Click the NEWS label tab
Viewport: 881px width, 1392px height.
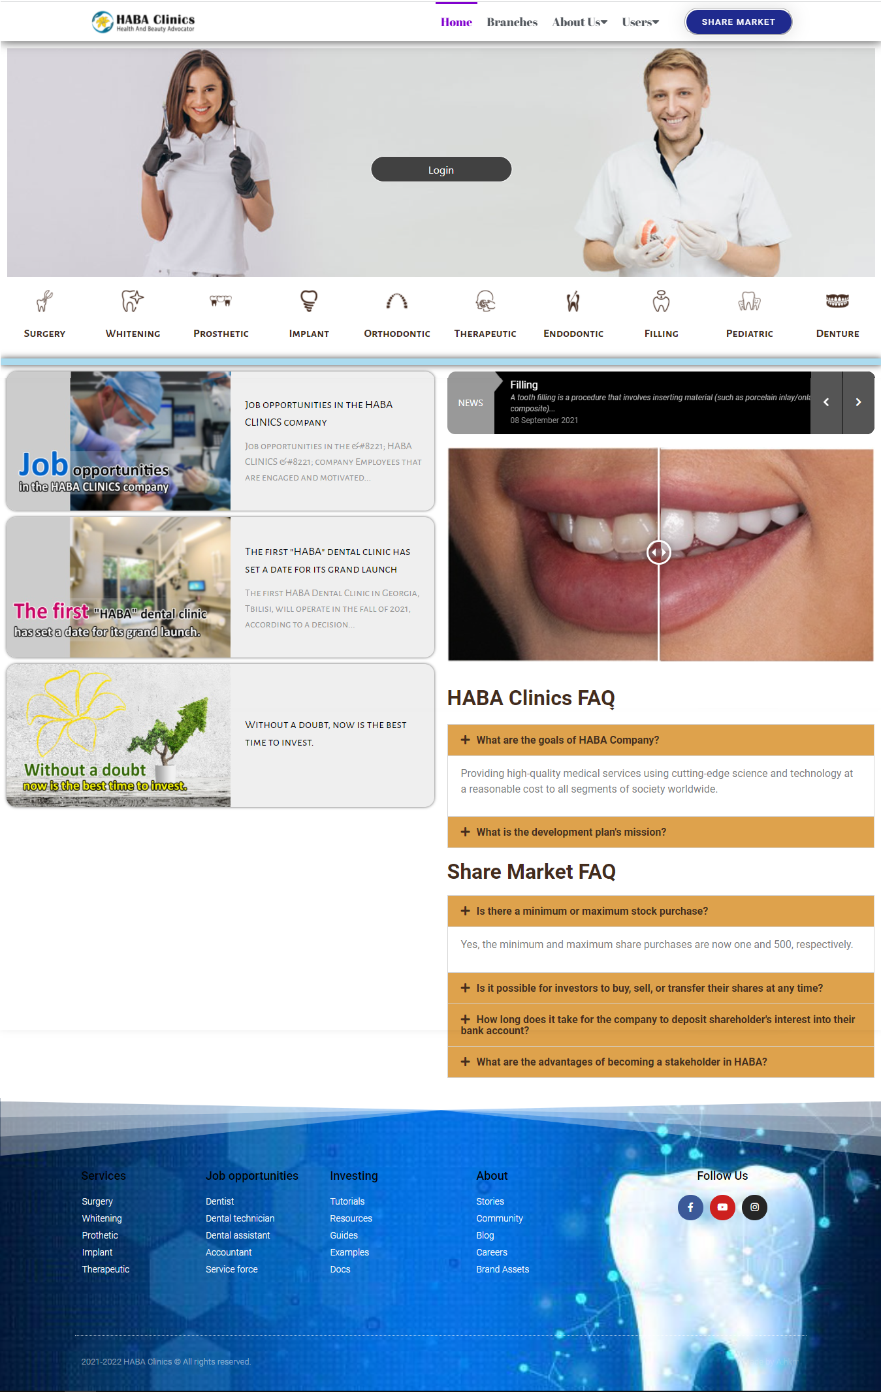click(471, 403)
